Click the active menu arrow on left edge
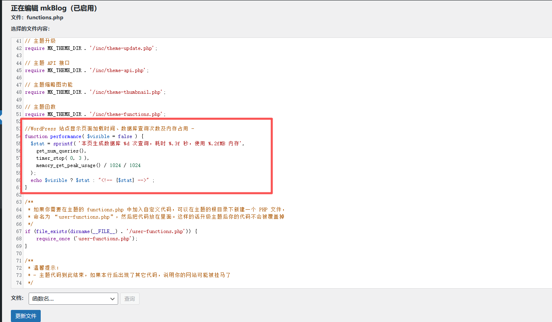Screen dimensions: 552x322 pyautogui.click(x=1, y=118)
